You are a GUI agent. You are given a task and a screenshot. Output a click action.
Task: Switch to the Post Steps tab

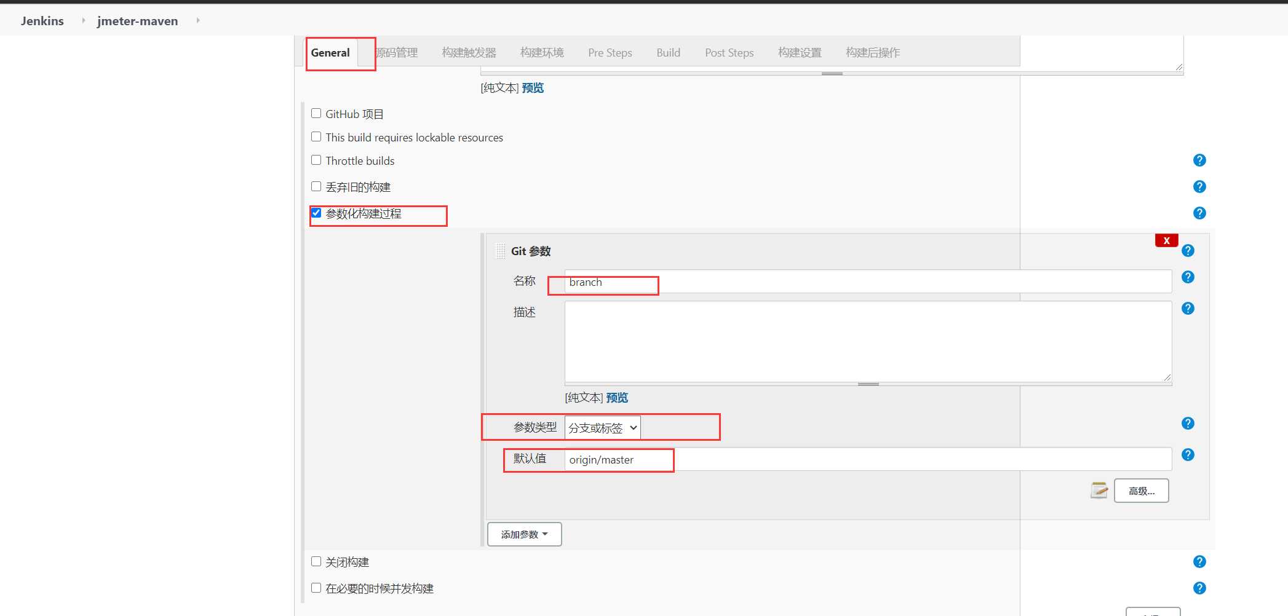click(729, 53)
